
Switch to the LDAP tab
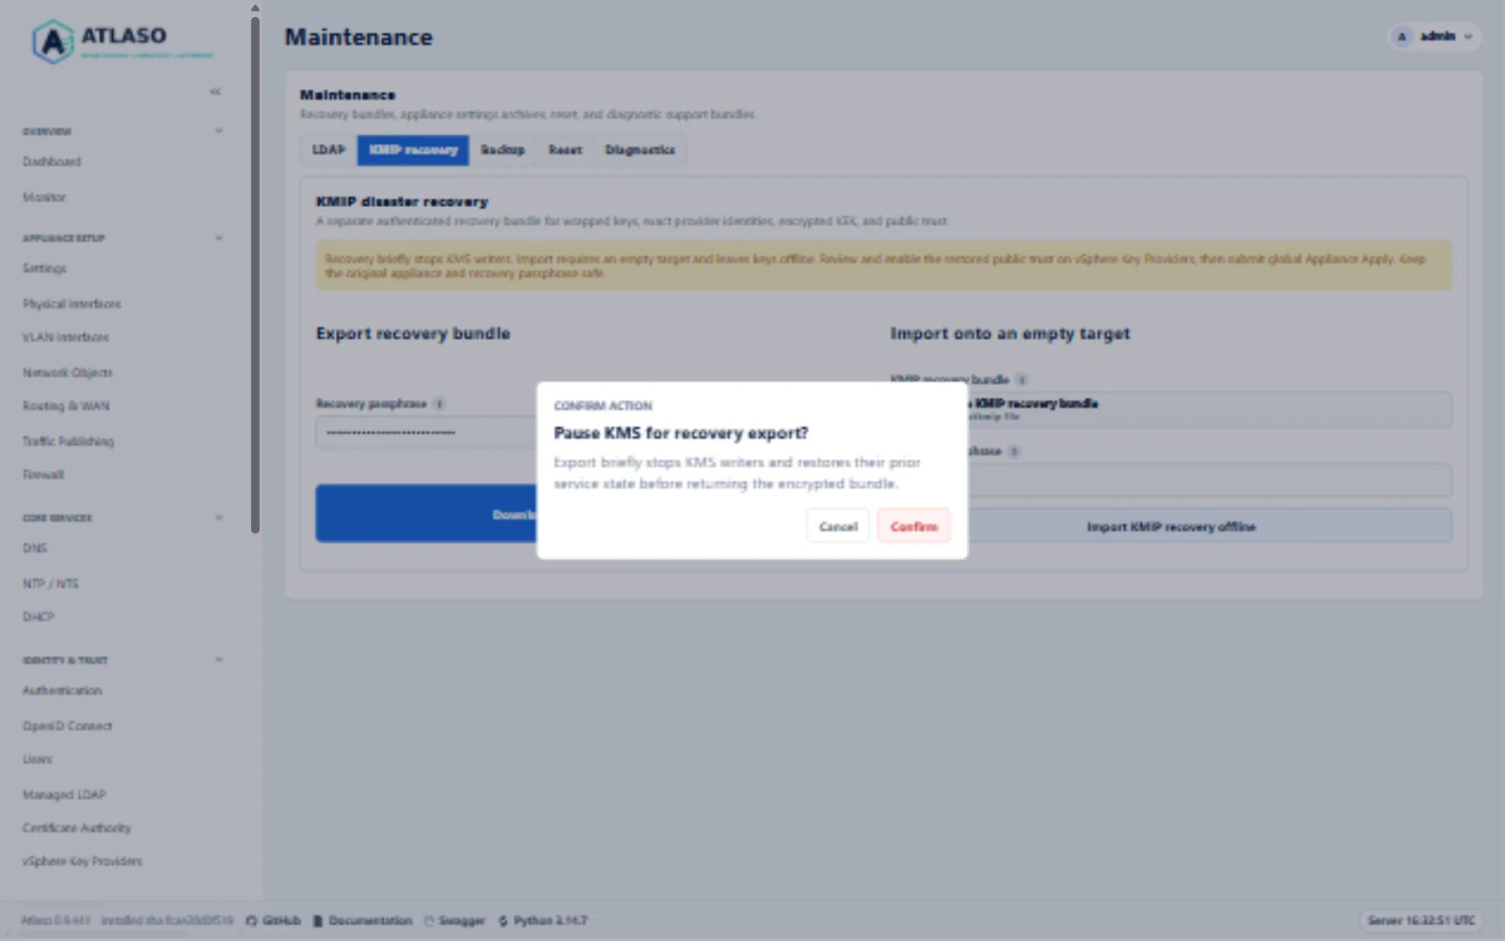click(x=328, y=150)
